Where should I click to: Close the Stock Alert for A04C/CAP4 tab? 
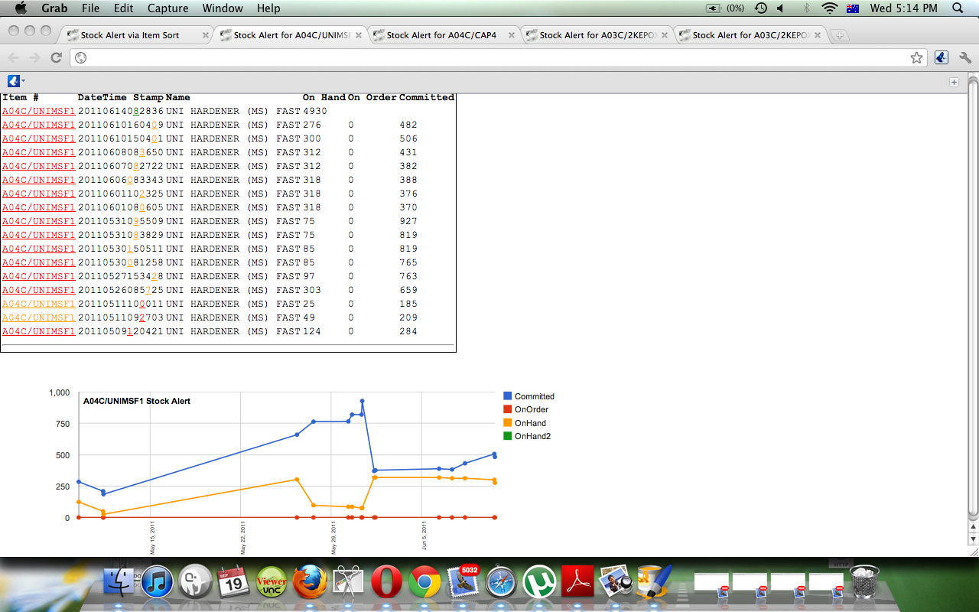pyautogui.click(x=511, y=35)
